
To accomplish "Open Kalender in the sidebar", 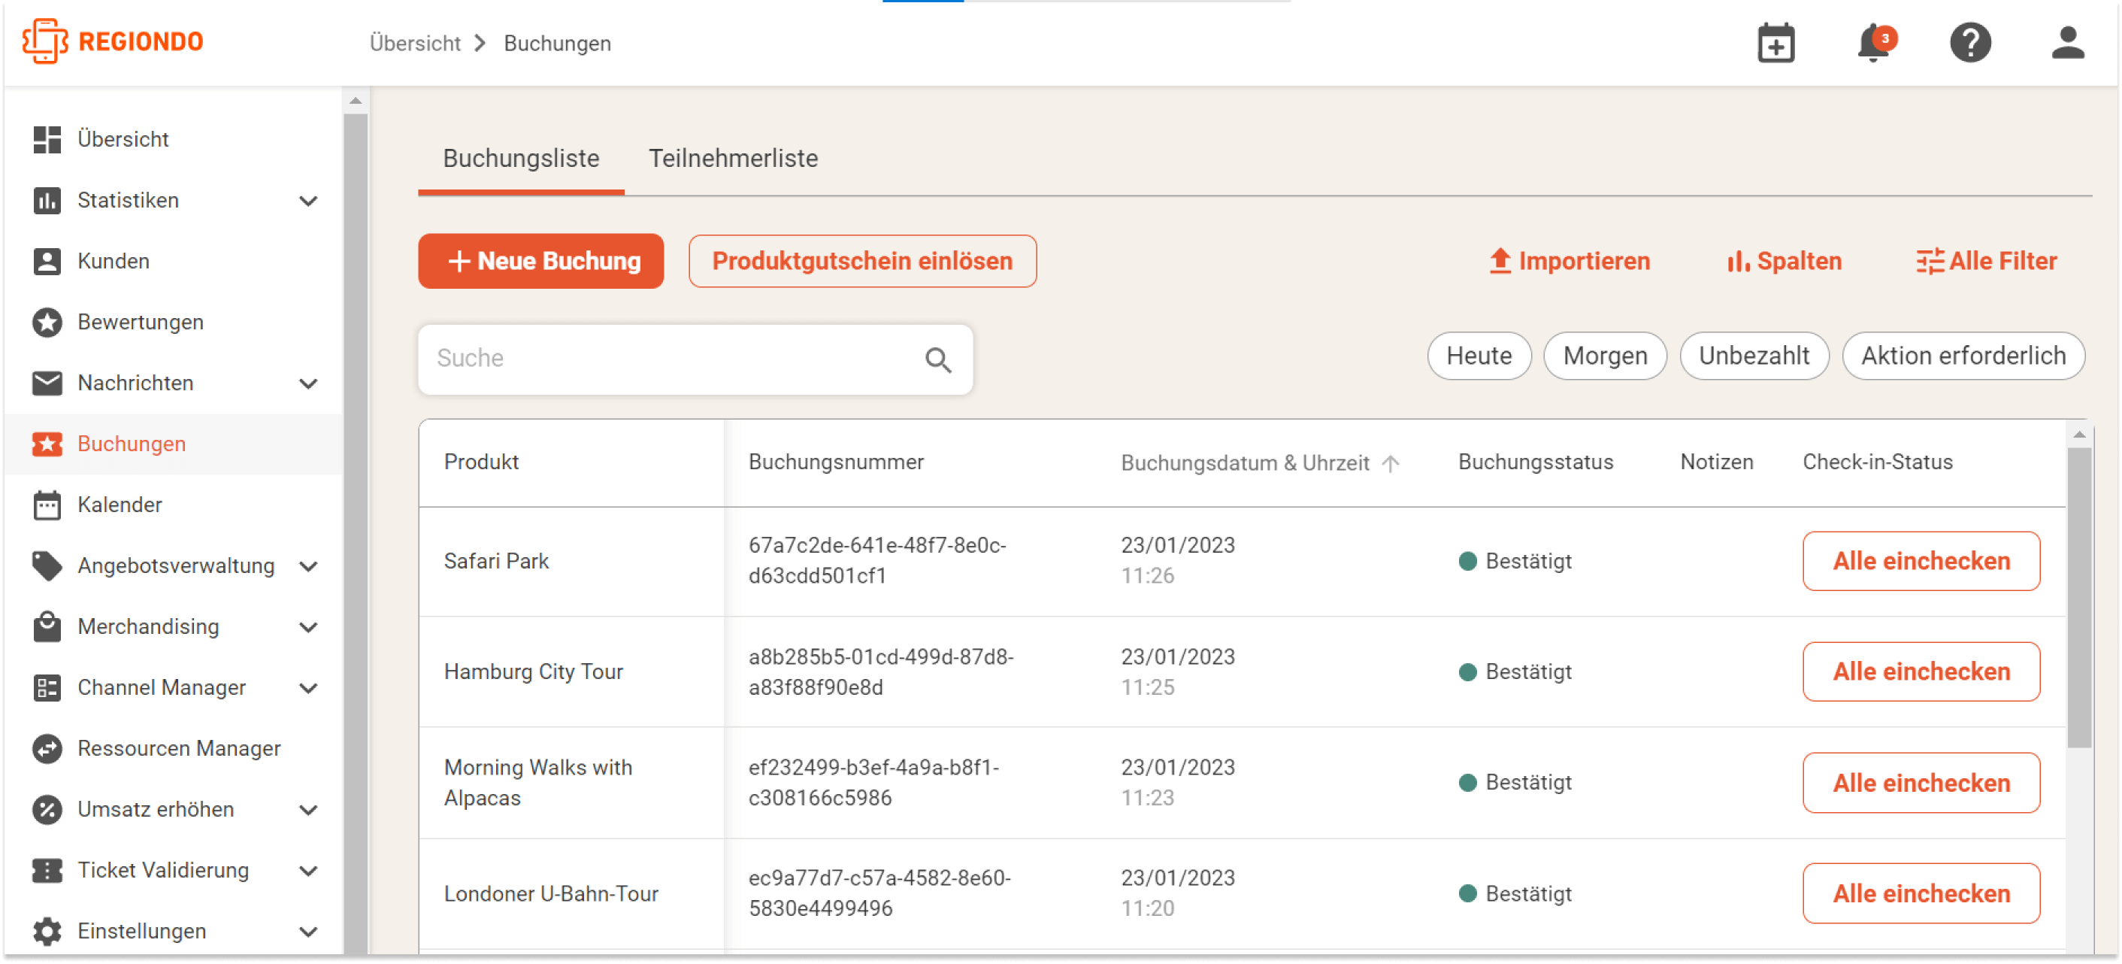I will pyautogui.click(x=120, y=505).
